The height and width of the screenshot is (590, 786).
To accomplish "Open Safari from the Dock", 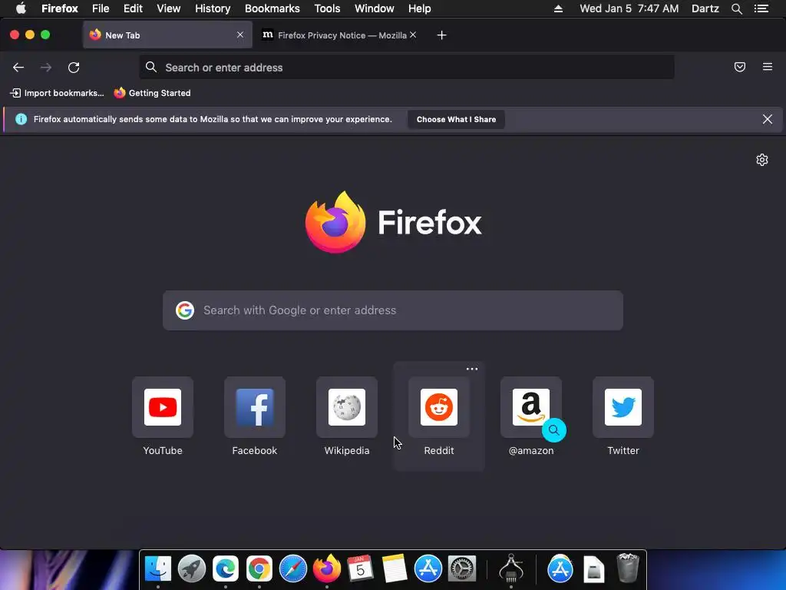I will click(292, 568).
